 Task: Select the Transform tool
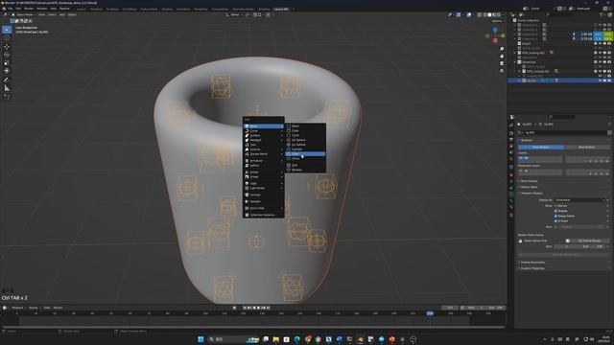pos(7,71)
